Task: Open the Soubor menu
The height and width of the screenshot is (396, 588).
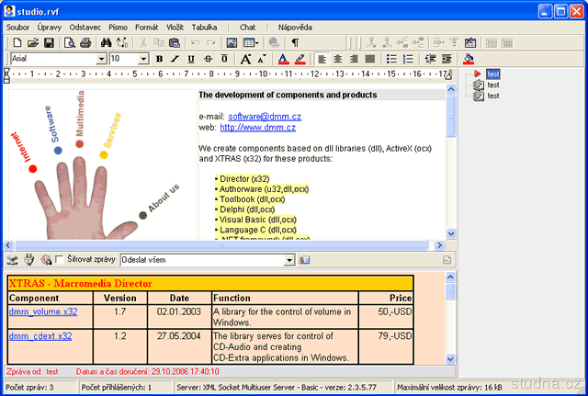Action: click(17, 28)
